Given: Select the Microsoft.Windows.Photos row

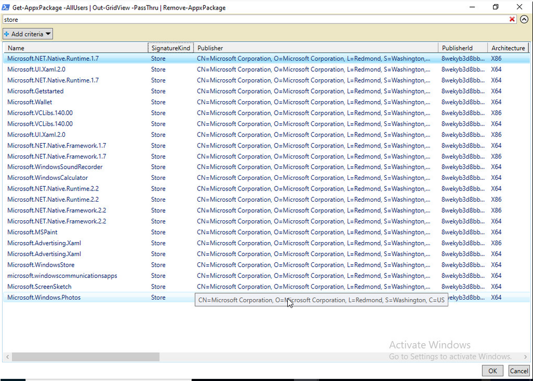Looking at the screenshot, I should pyautogui.click(x=266, y=297).
